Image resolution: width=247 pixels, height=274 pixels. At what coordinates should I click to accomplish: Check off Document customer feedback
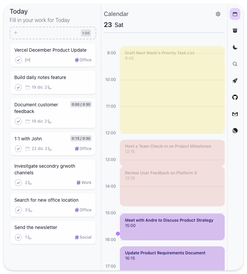coord(18,121)
